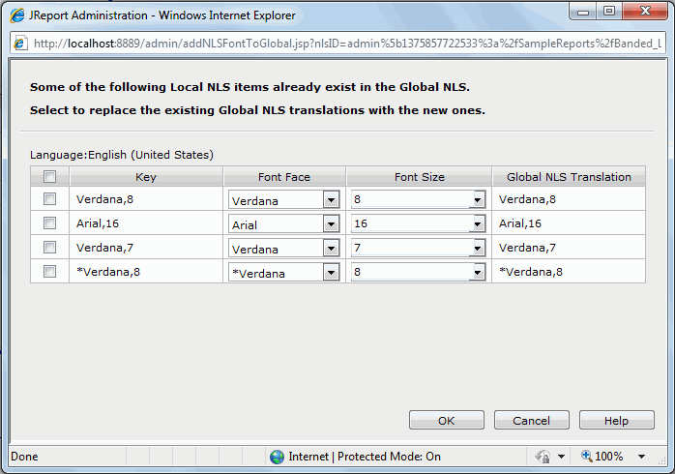
Task: Click the key cell text Verdana,8
Action: [x=104, y=199]
